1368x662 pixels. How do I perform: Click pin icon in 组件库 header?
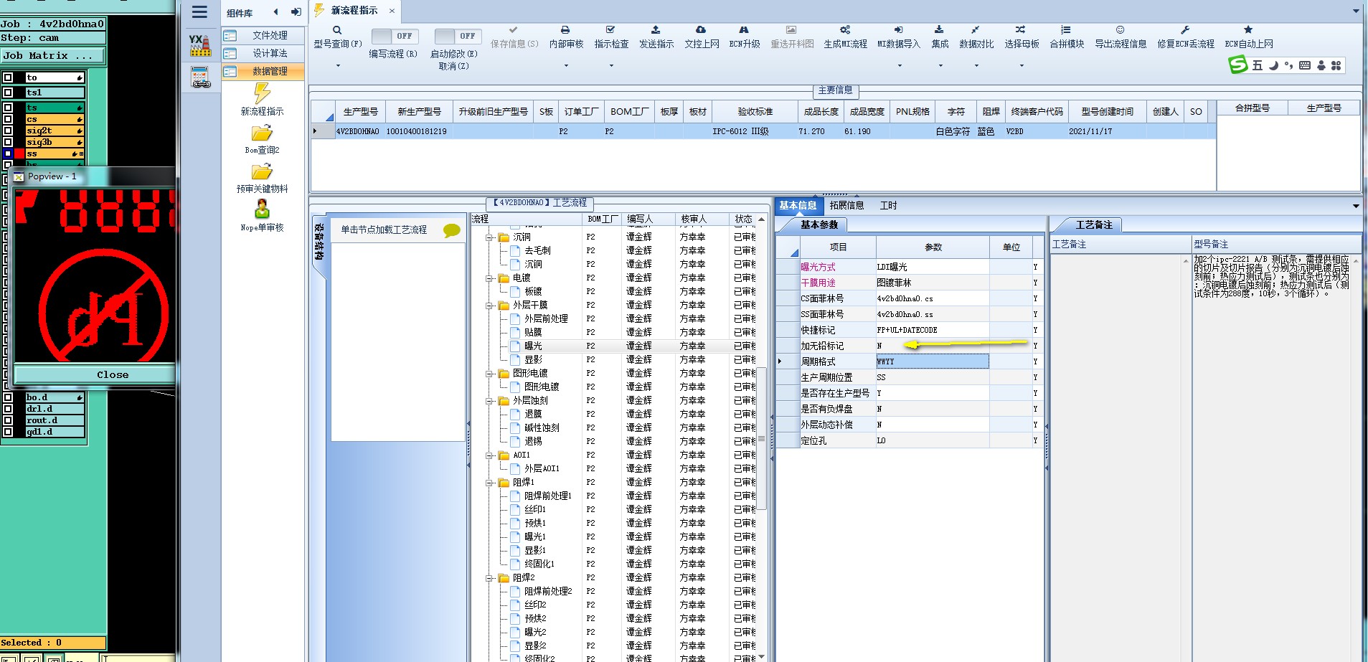click(296, 12)
